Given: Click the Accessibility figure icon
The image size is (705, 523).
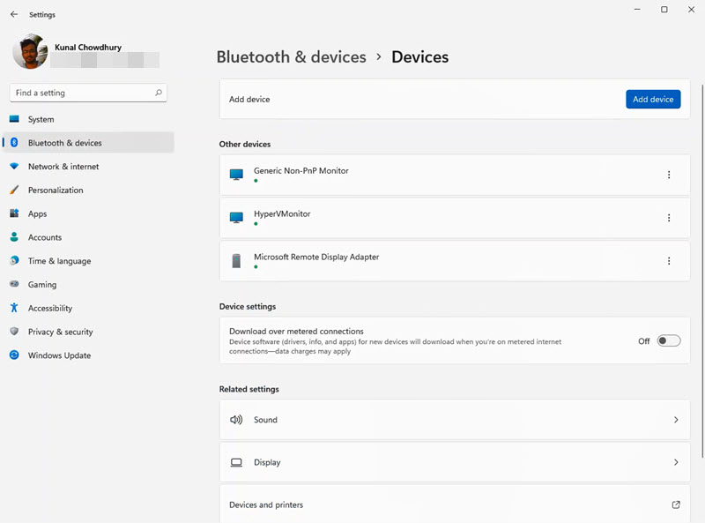Looking at the screenshot, I should pos(14,308).
